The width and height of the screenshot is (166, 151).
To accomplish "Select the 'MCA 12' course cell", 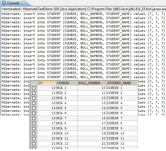I will [x=67, y=144].
